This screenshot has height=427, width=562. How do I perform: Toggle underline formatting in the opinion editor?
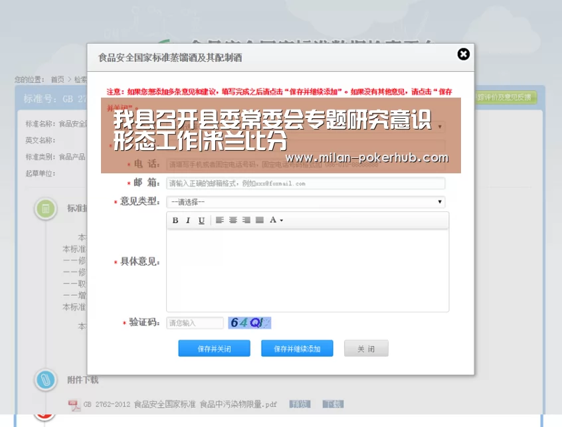coord(201,220)
